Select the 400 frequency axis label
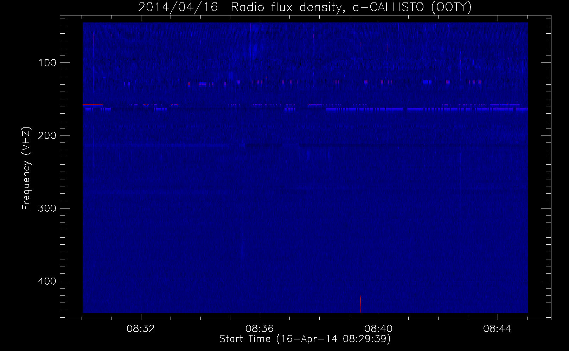Viewport: 569px width, 351px height. (47, 281)
